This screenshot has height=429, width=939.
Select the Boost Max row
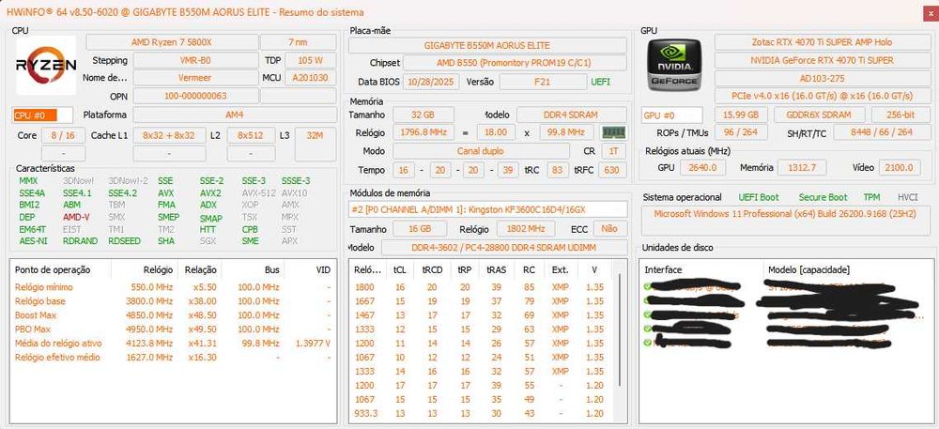[173, 315]
